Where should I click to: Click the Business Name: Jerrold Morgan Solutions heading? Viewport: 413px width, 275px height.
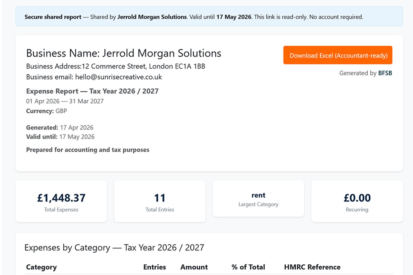pyautogui.click(x=124, y=53)
